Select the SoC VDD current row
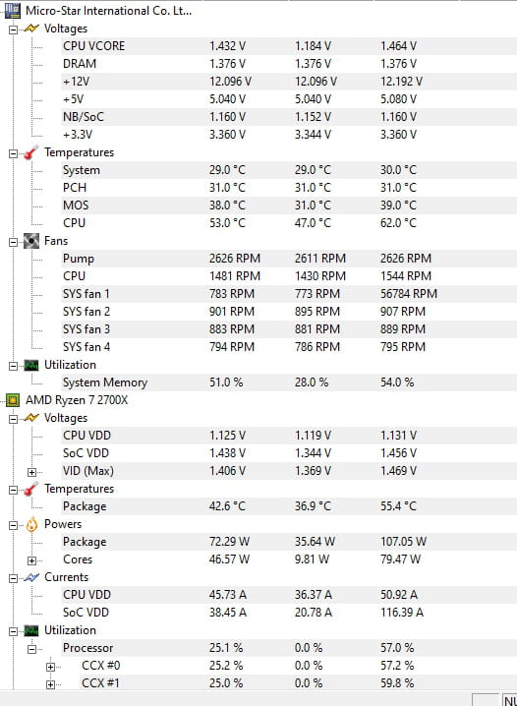The width and height of the screenshot is (517, 706). click(x=288, y=613)
